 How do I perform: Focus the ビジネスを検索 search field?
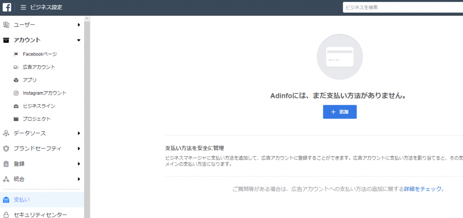coord(403,7)
